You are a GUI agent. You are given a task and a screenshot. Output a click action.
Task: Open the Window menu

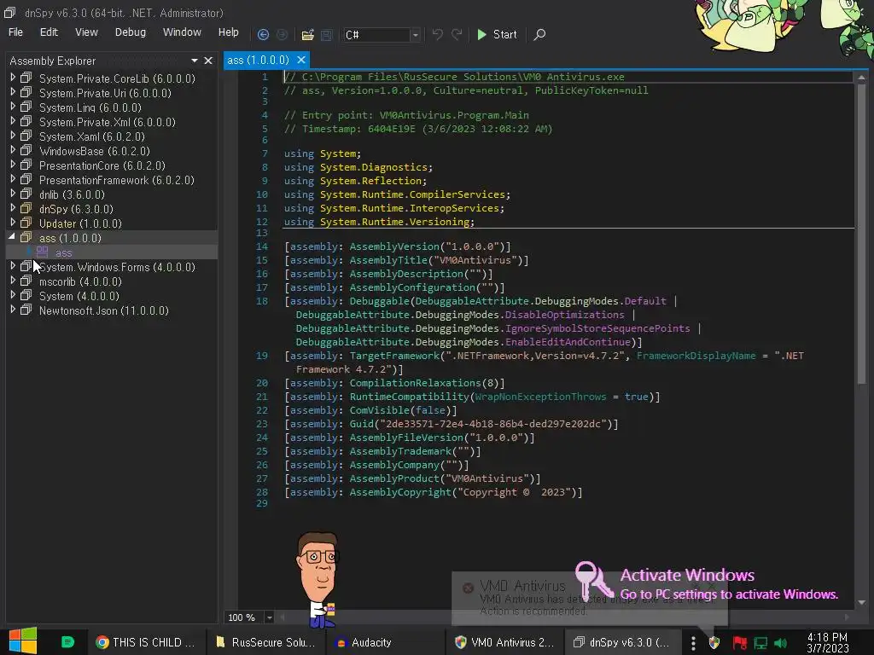pos(182,32)
